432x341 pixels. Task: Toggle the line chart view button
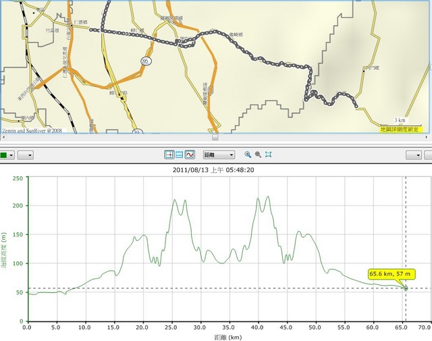[190, 155]
